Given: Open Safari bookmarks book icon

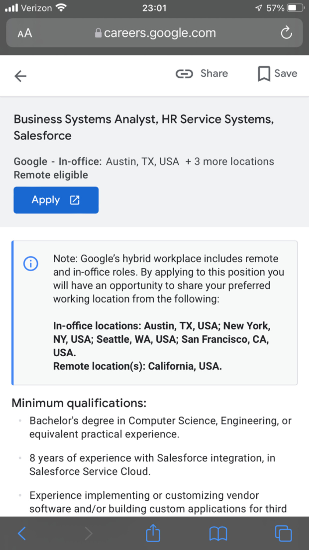Looking at the screenshot, I should tap(218, 533).
